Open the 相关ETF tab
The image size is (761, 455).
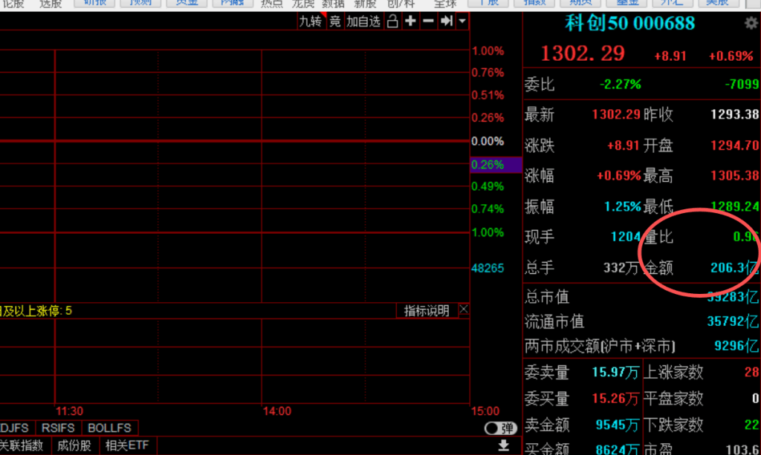click(126, 446)
